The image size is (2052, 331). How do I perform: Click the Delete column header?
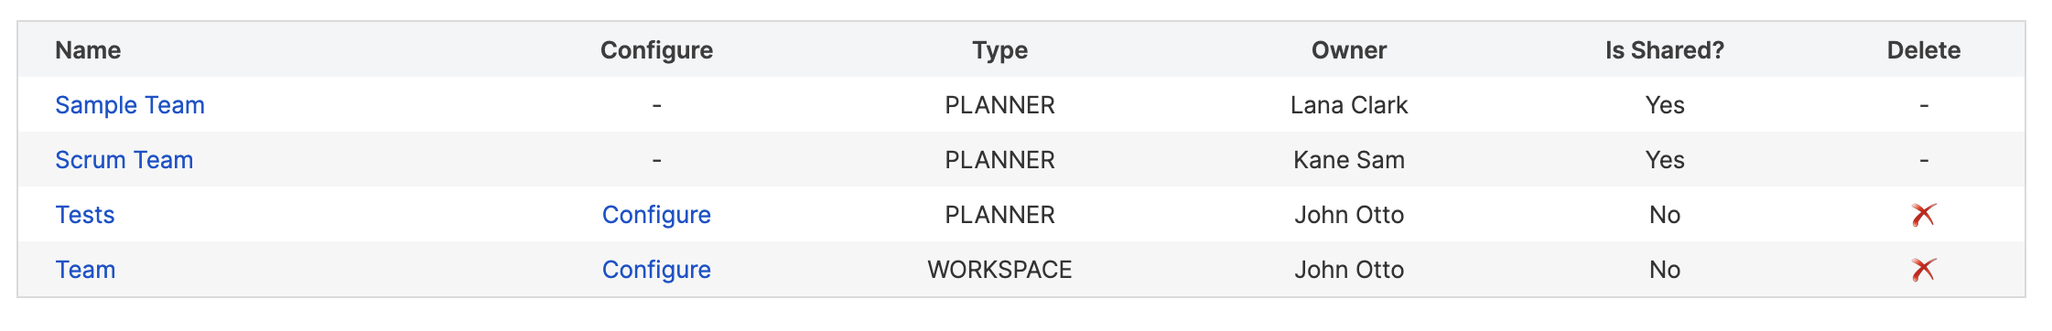1923,50
